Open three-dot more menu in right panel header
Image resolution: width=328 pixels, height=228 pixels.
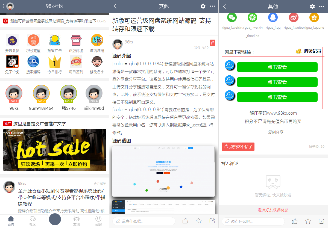pos(322,6)
